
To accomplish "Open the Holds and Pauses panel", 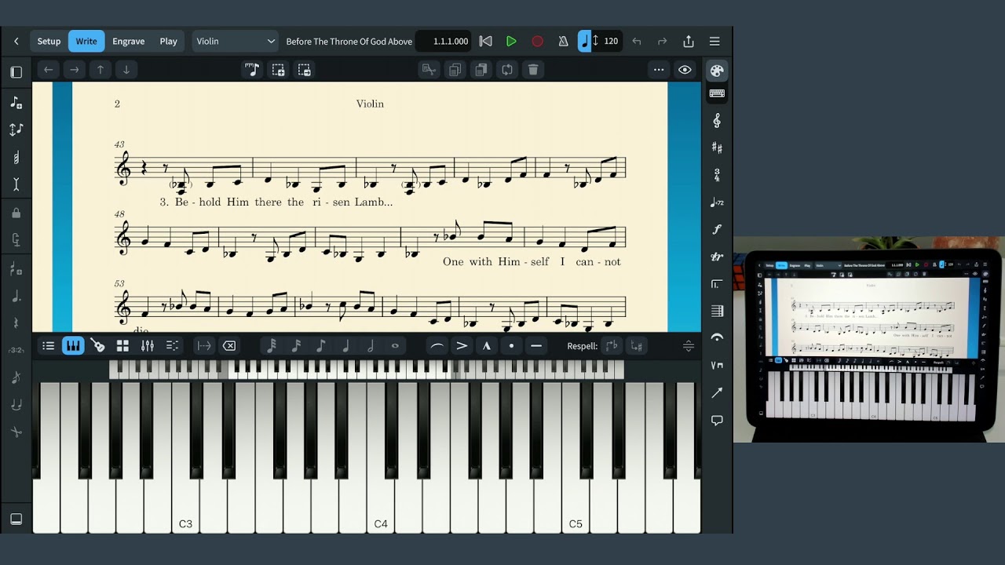I will click(x=717, y=338).
